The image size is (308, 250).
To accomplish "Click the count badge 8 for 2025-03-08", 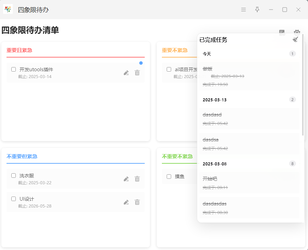I will (292, 164).
